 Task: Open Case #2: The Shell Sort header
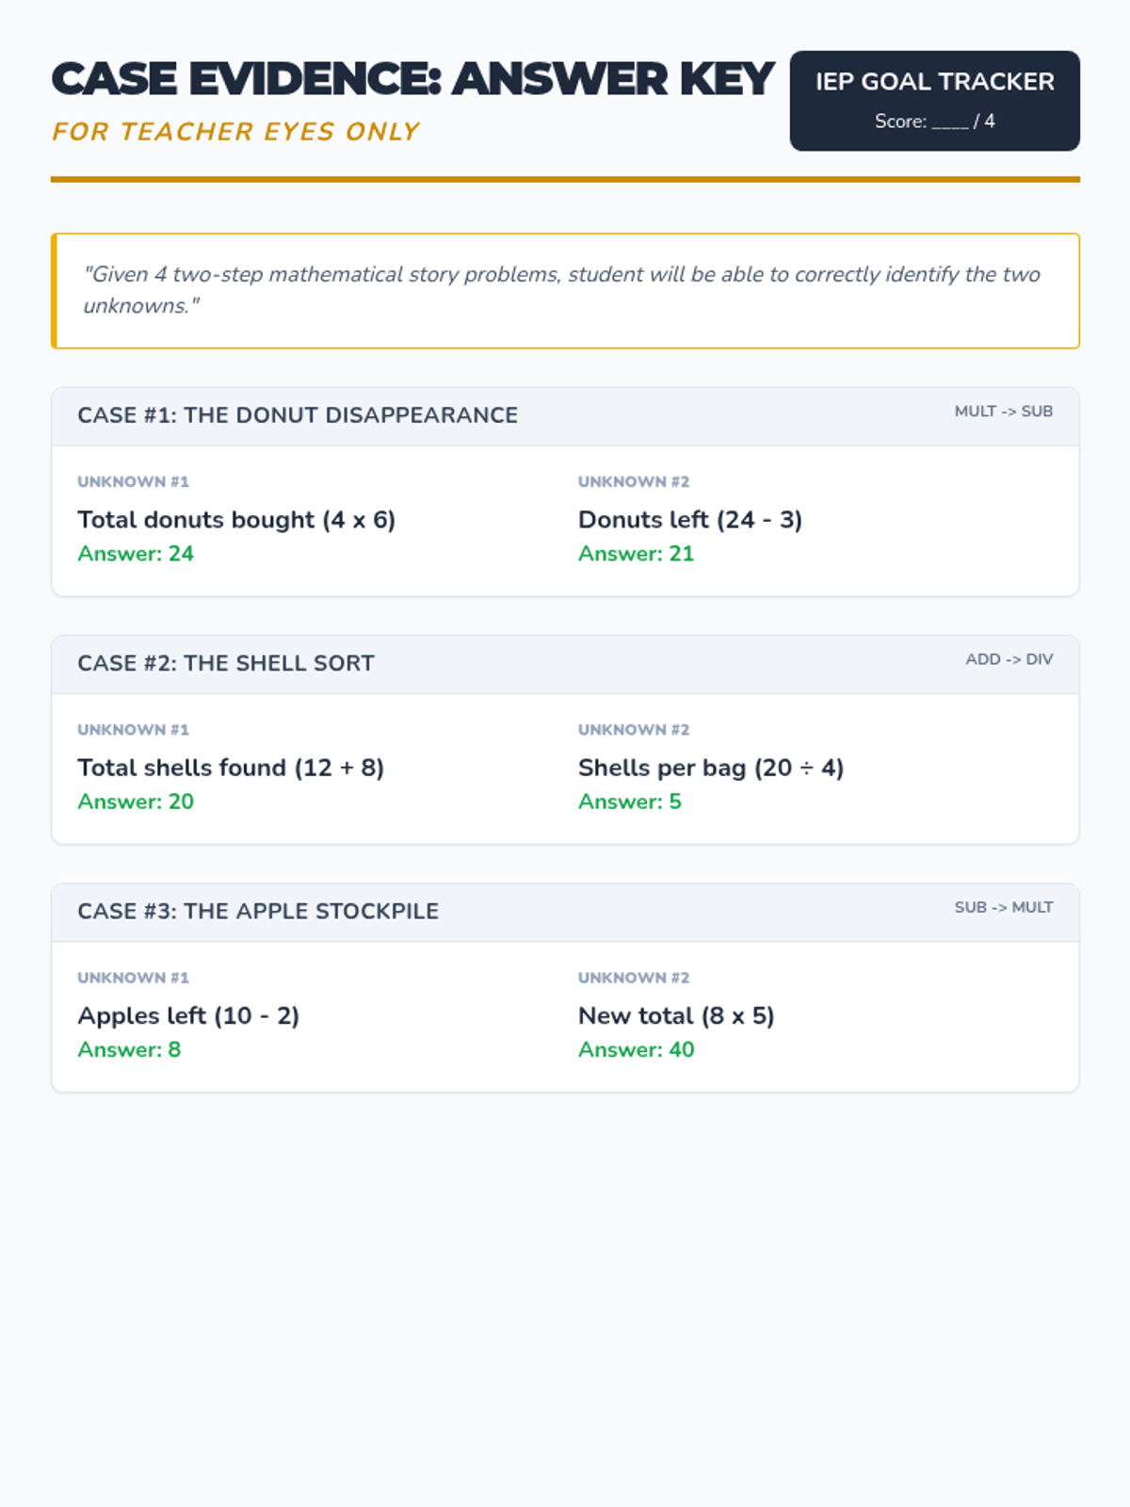[x=226, y=663]
